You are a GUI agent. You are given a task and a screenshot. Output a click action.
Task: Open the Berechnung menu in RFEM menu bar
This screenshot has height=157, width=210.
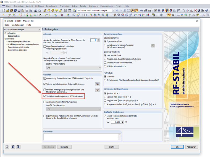52,6
